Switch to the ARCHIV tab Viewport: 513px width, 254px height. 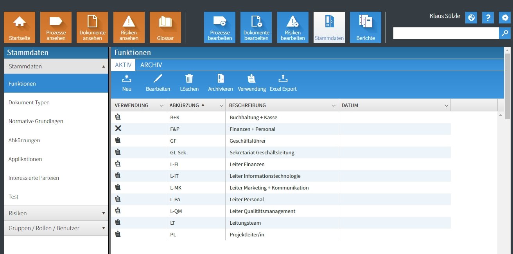(151, 65)
